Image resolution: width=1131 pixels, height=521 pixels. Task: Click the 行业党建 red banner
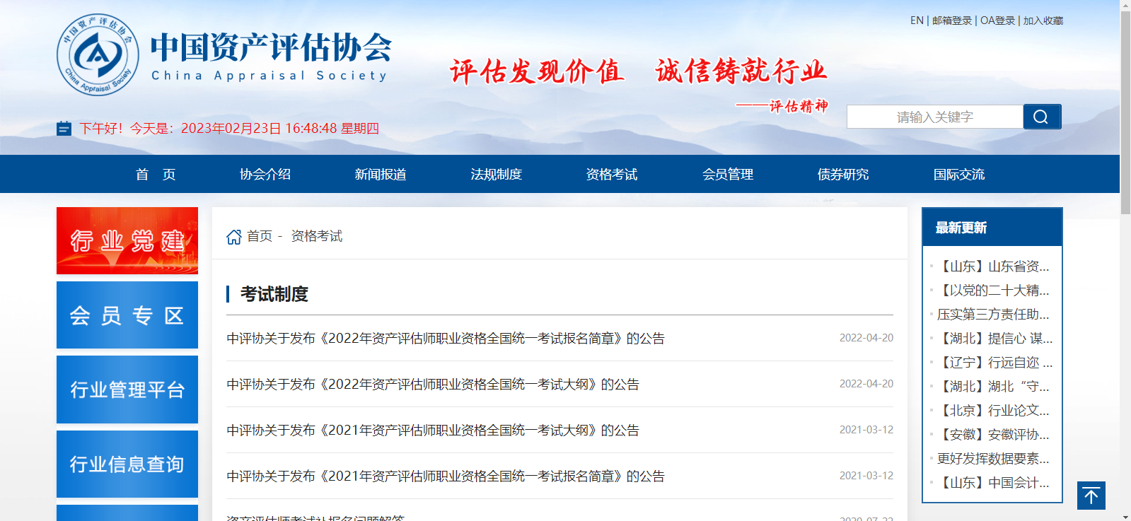tap(127, 240)
